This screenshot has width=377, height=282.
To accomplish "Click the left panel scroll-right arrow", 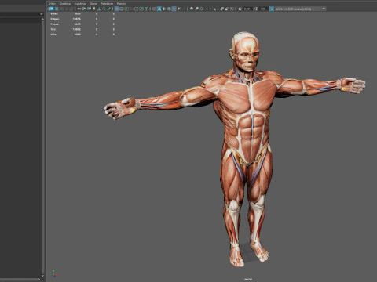I will pyautogui.click(x=39, y=279).
